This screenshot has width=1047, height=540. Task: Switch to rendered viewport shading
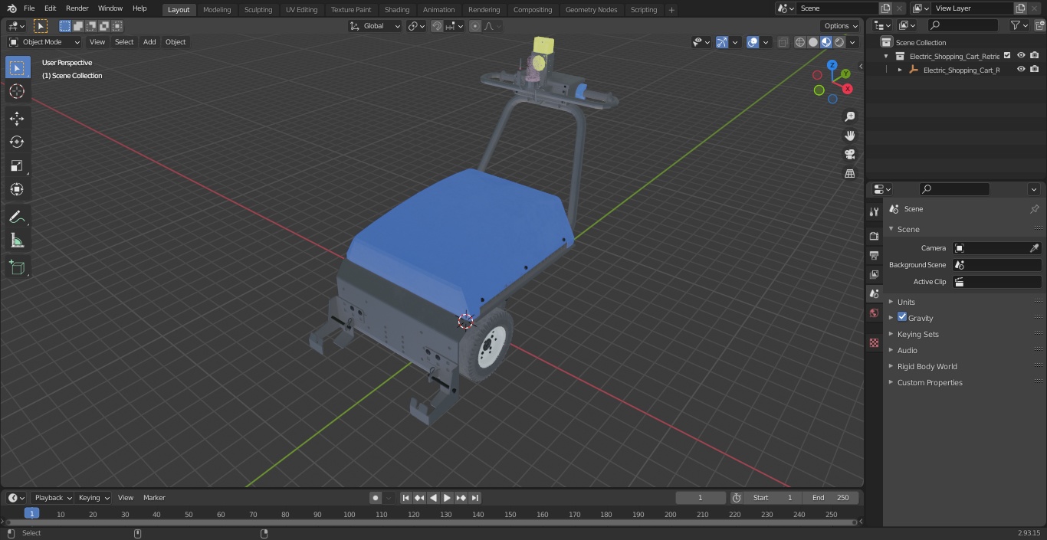coord(839,42)
